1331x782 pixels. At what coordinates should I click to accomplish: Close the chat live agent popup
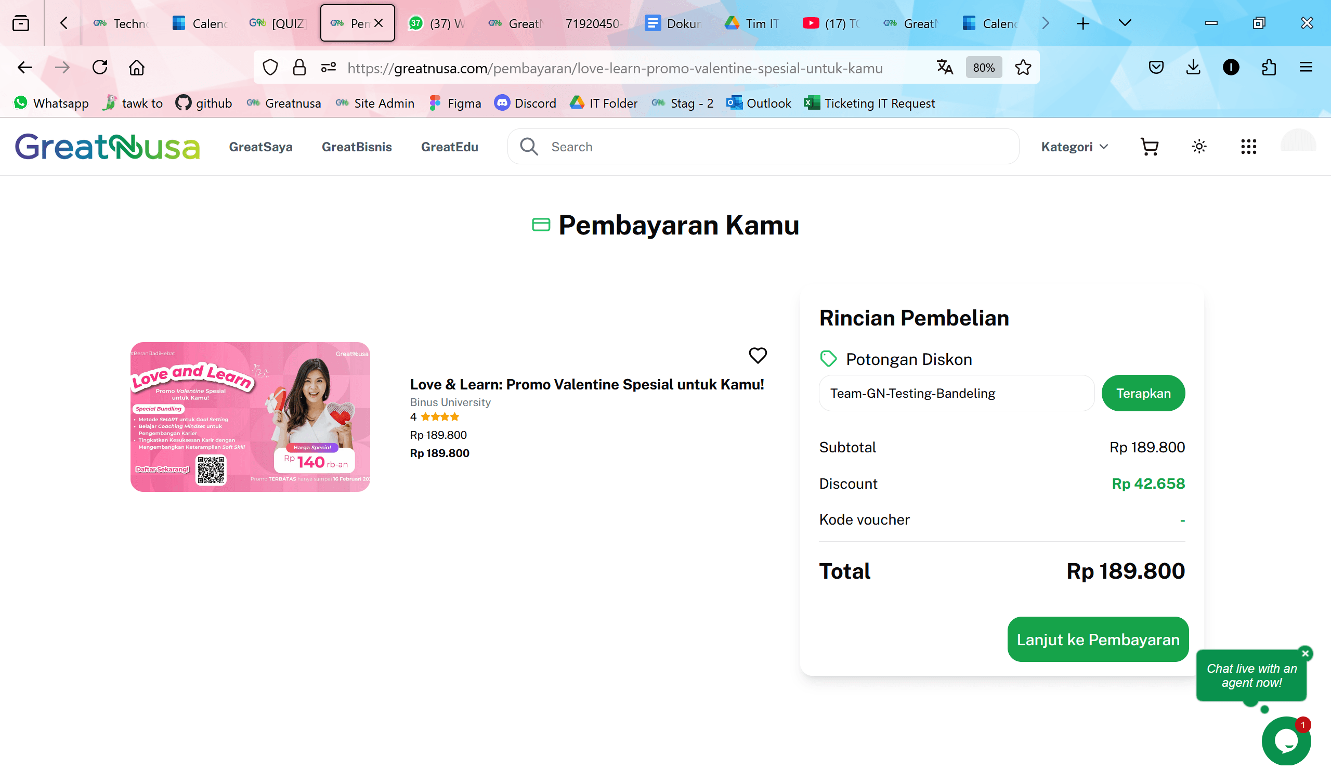tap(1305, 654)
